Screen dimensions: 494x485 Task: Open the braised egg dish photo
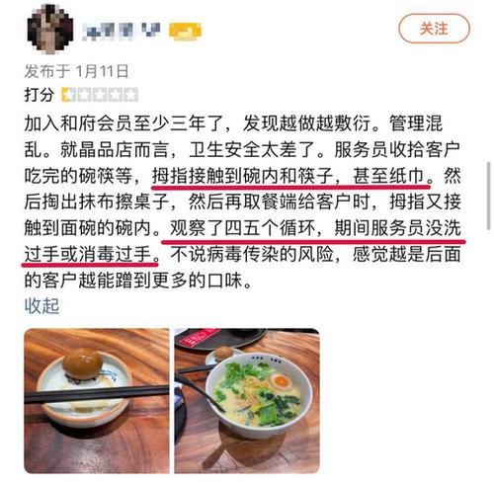97,401
